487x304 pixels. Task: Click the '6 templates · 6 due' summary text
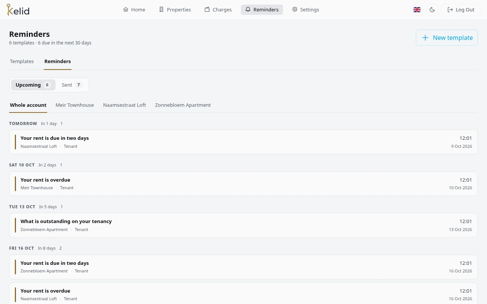pos(50,43)
